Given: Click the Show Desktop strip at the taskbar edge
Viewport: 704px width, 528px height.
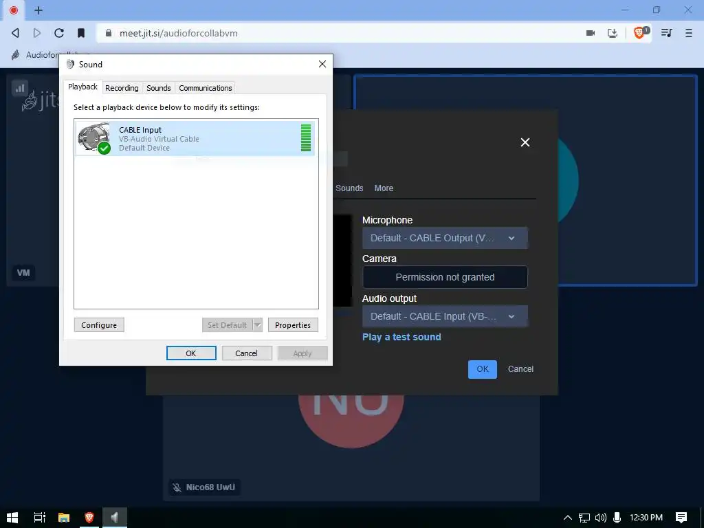Looking at the screenshot, I should point(702,518).
